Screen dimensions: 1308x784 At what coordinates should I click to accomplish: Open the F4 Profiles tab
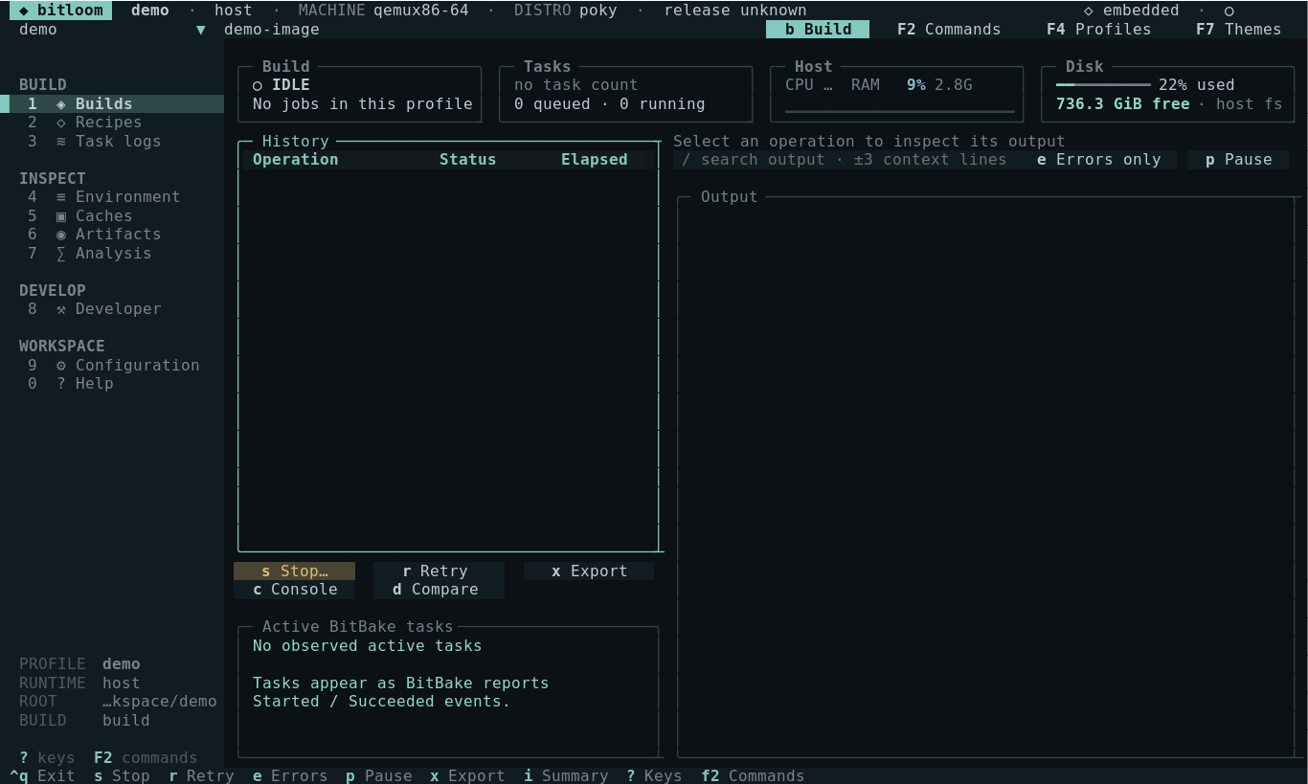click(1099, 30)
